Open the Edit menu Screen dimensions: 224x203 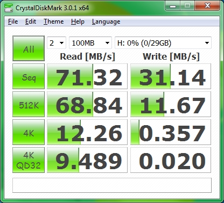[31, 21]
